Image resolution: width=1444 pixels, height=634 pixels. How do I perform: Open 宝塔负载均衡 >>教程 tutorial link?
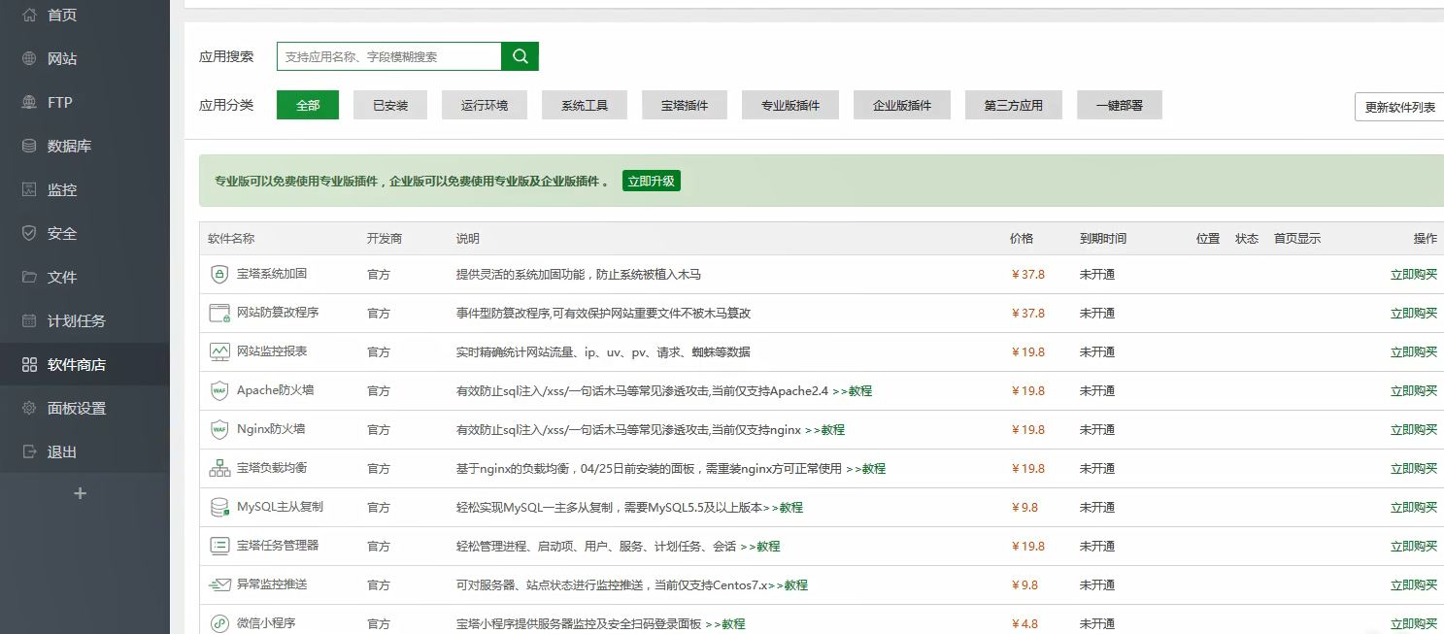tap(865, 468)
